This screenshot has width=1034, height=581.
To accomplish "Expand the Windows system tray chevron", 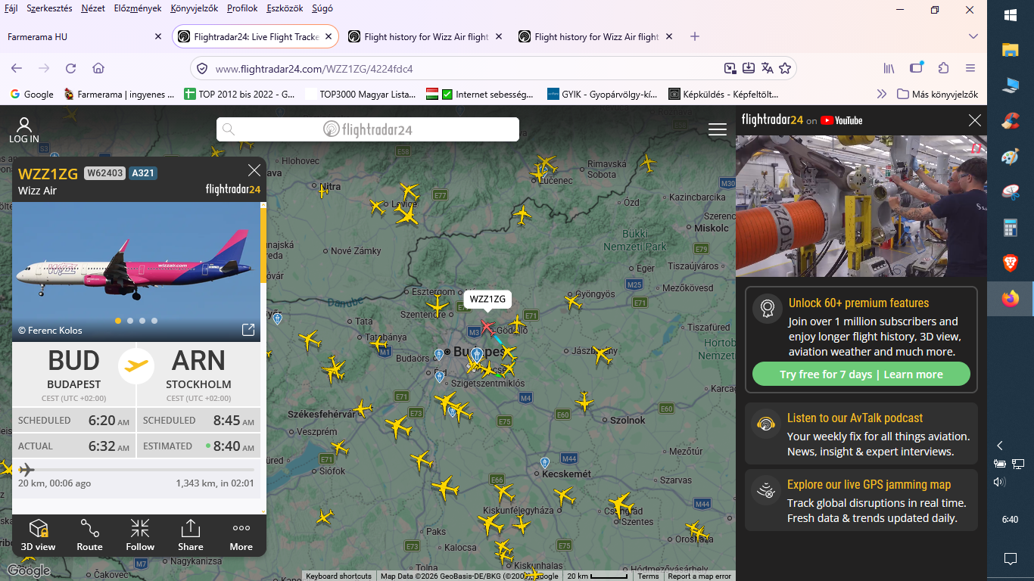I will pyautogui.click(x=999, y=446).
